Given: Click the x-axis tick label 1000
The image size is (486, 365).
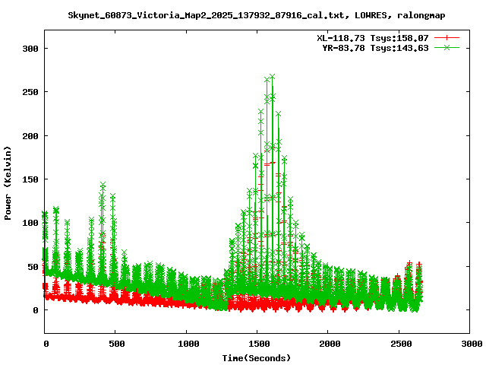Looking at the screenshot, I should 188,344.
